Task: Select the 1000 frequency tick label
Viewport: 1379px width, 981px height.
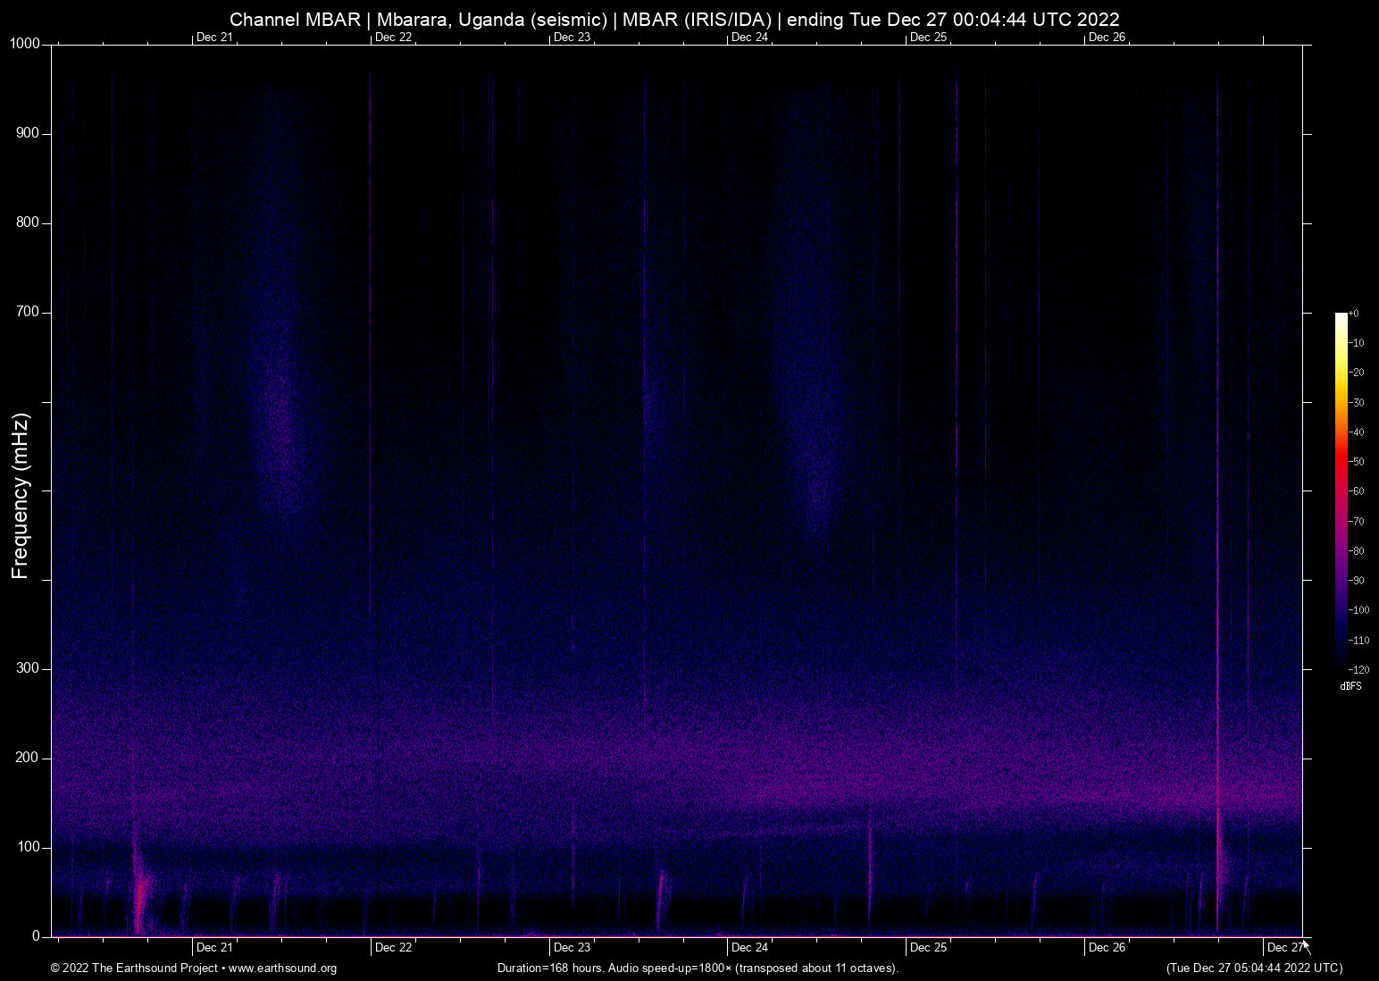Action: (24, 42)
